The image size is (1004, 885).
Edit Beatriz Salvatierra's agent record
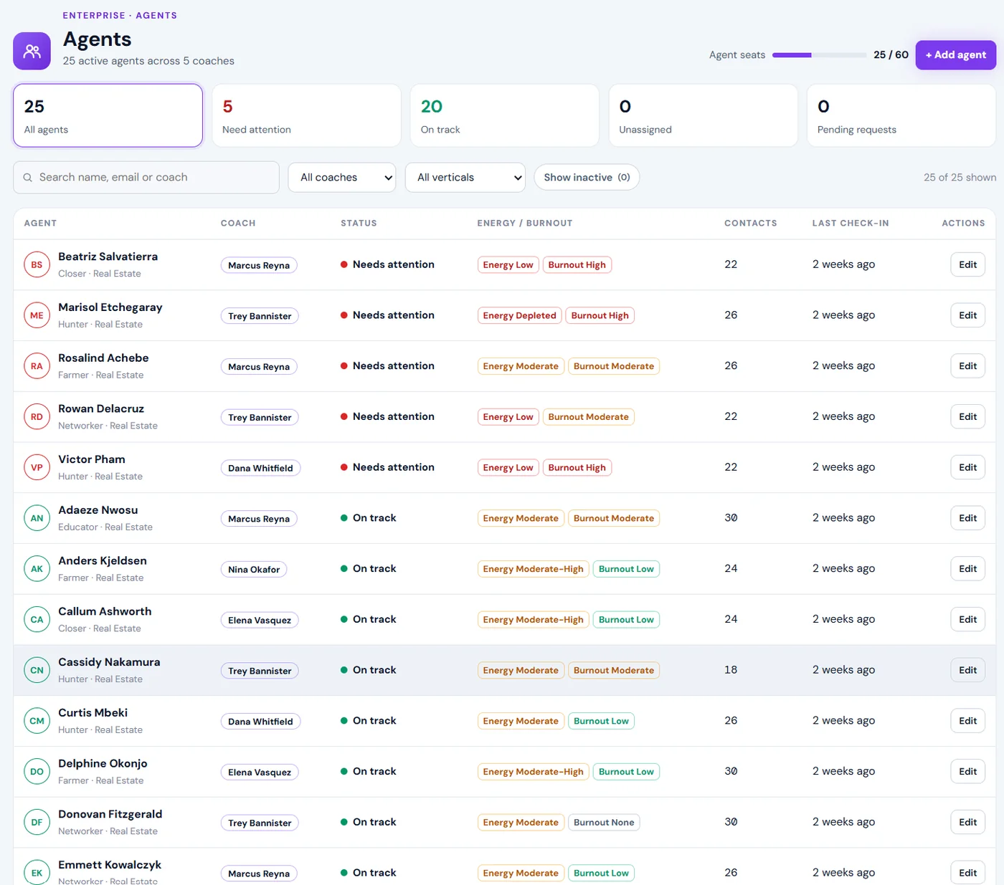967,264
